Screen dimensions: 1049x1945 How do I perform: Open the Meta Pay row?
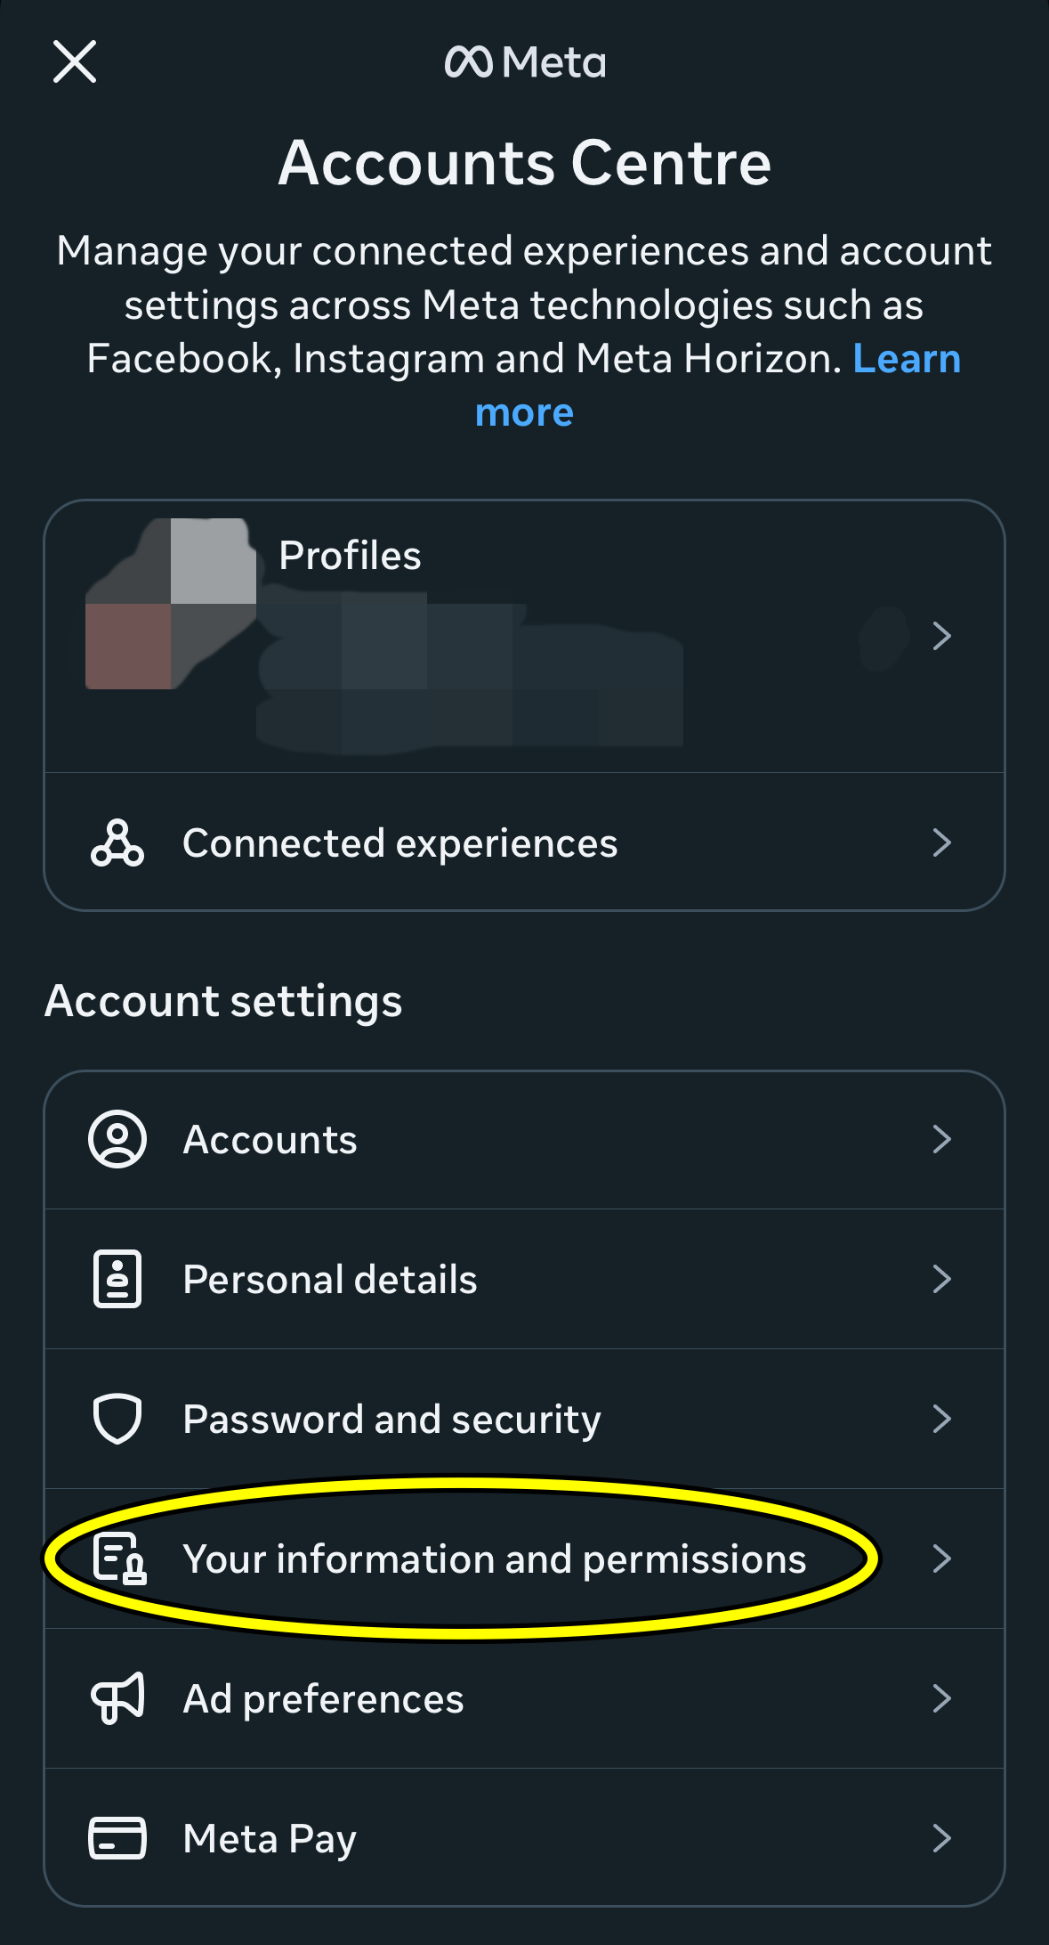tap(525, 1837)
